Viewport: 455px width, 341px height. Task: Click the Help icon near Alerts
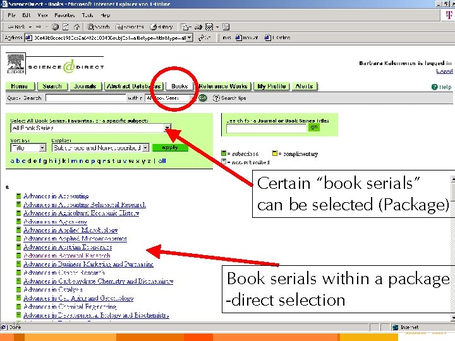click(434, 87)
